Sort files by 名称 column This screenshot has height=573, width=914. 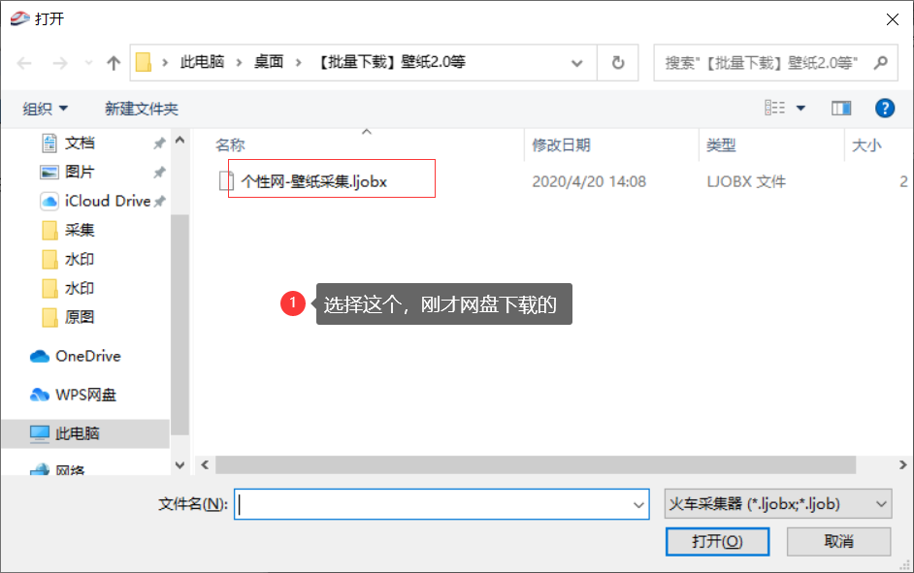coord(230,145)
